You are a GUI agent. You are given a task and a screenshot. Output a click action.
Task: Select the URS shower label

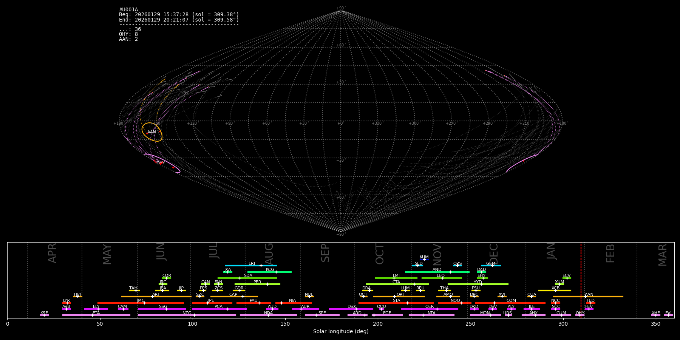(507, 313)
